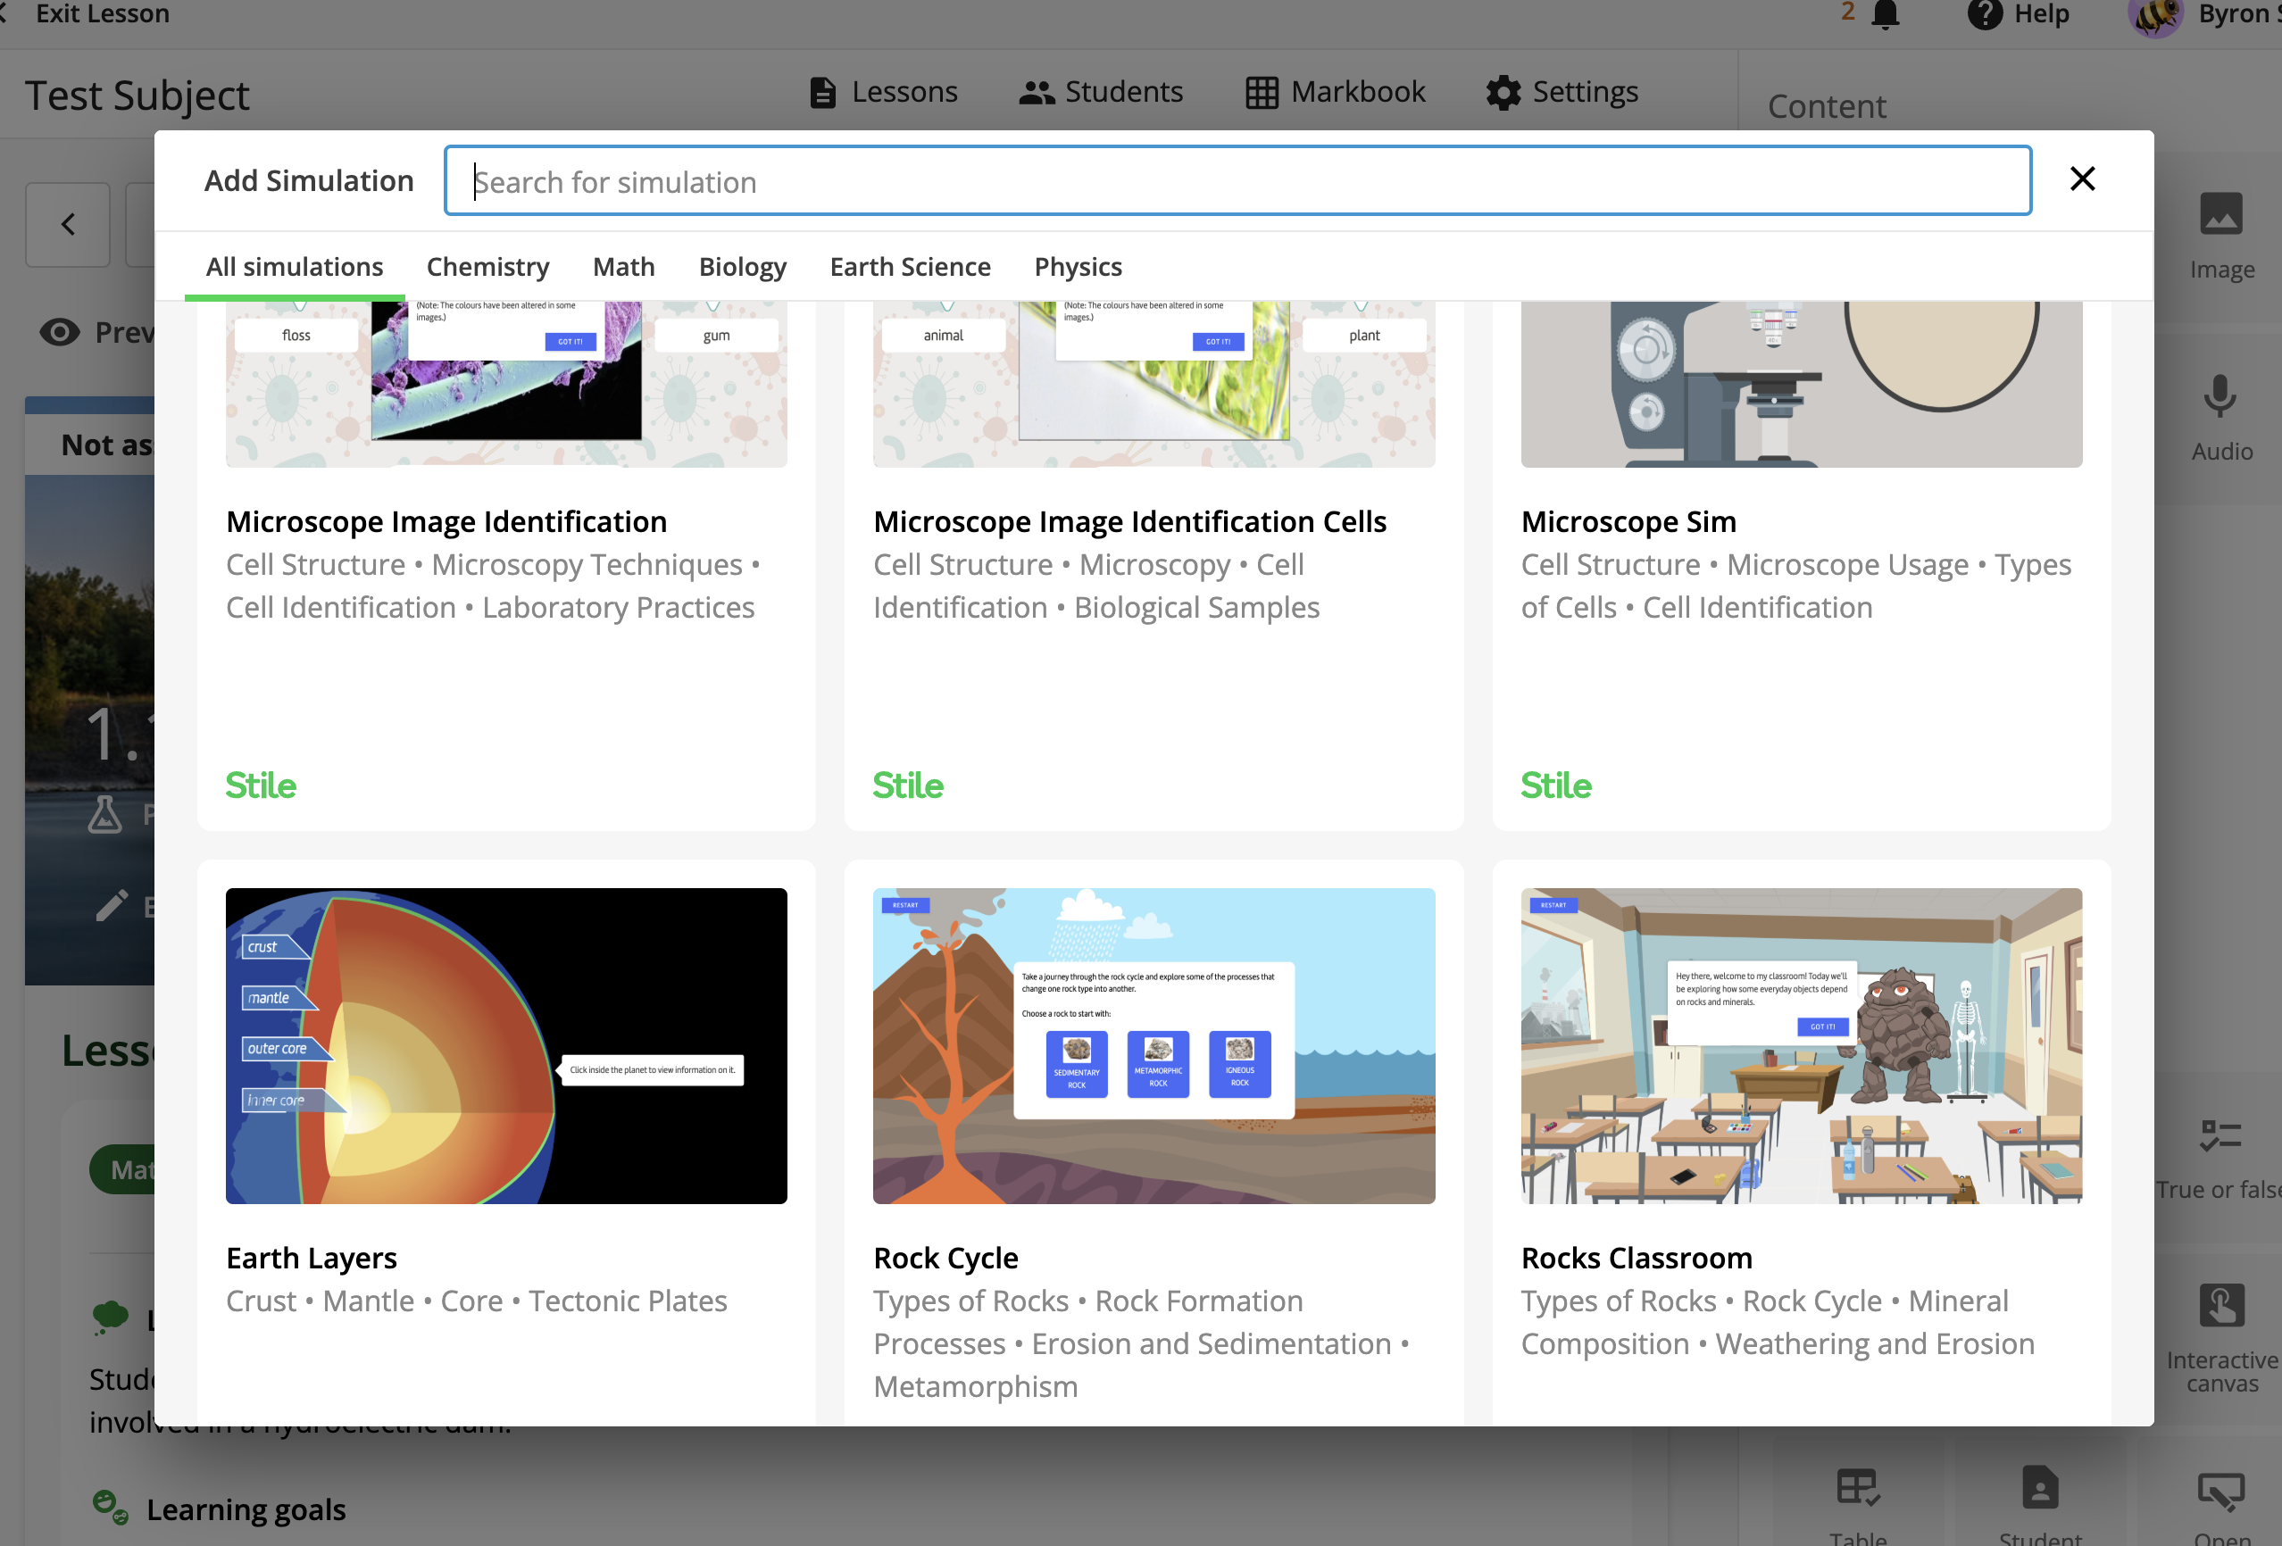Click the Interactive canvas icon
Screen dimensions: 2282x1546
(2220, 1306)
